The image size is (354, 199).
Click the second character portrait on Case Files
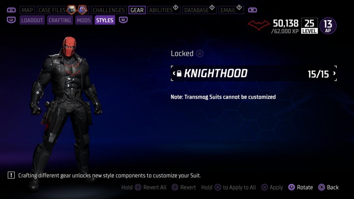pos(82,10)
